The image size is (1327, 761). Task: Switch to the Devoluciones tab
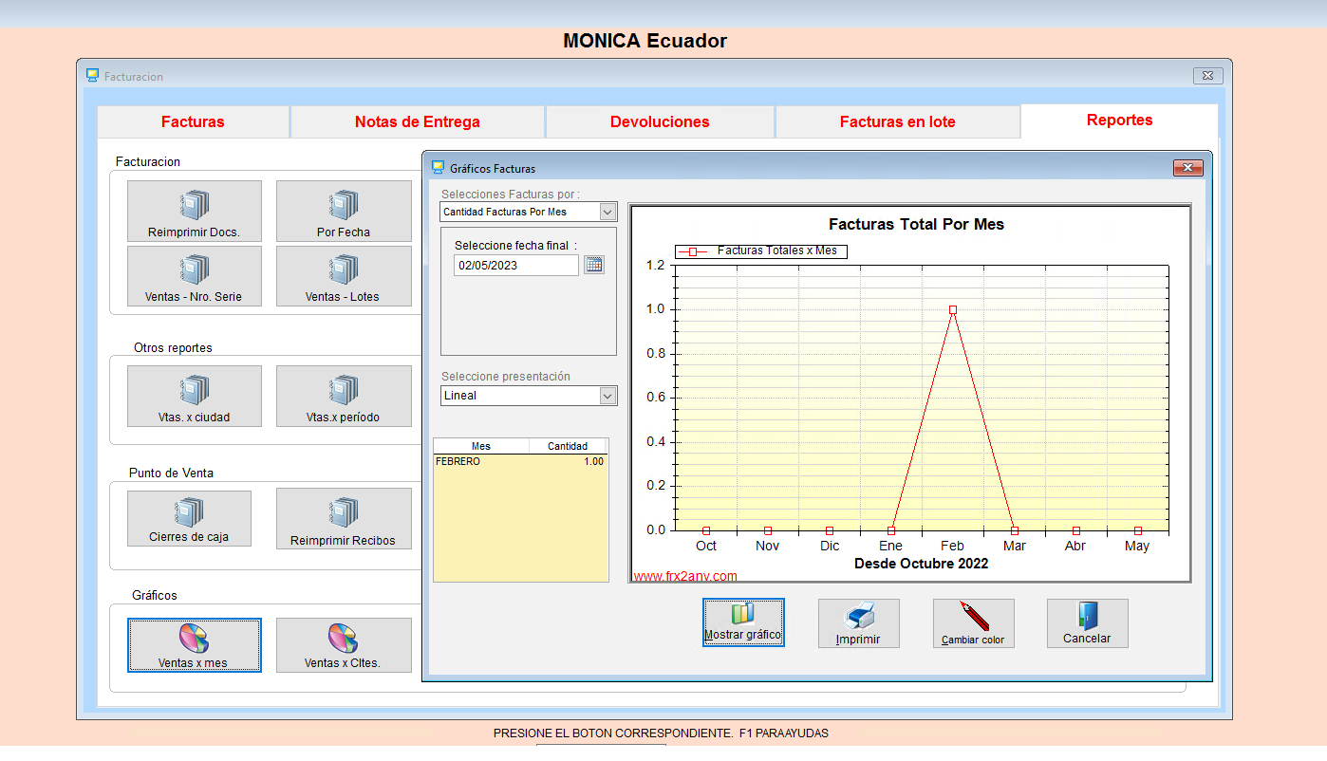click(660, 121)
